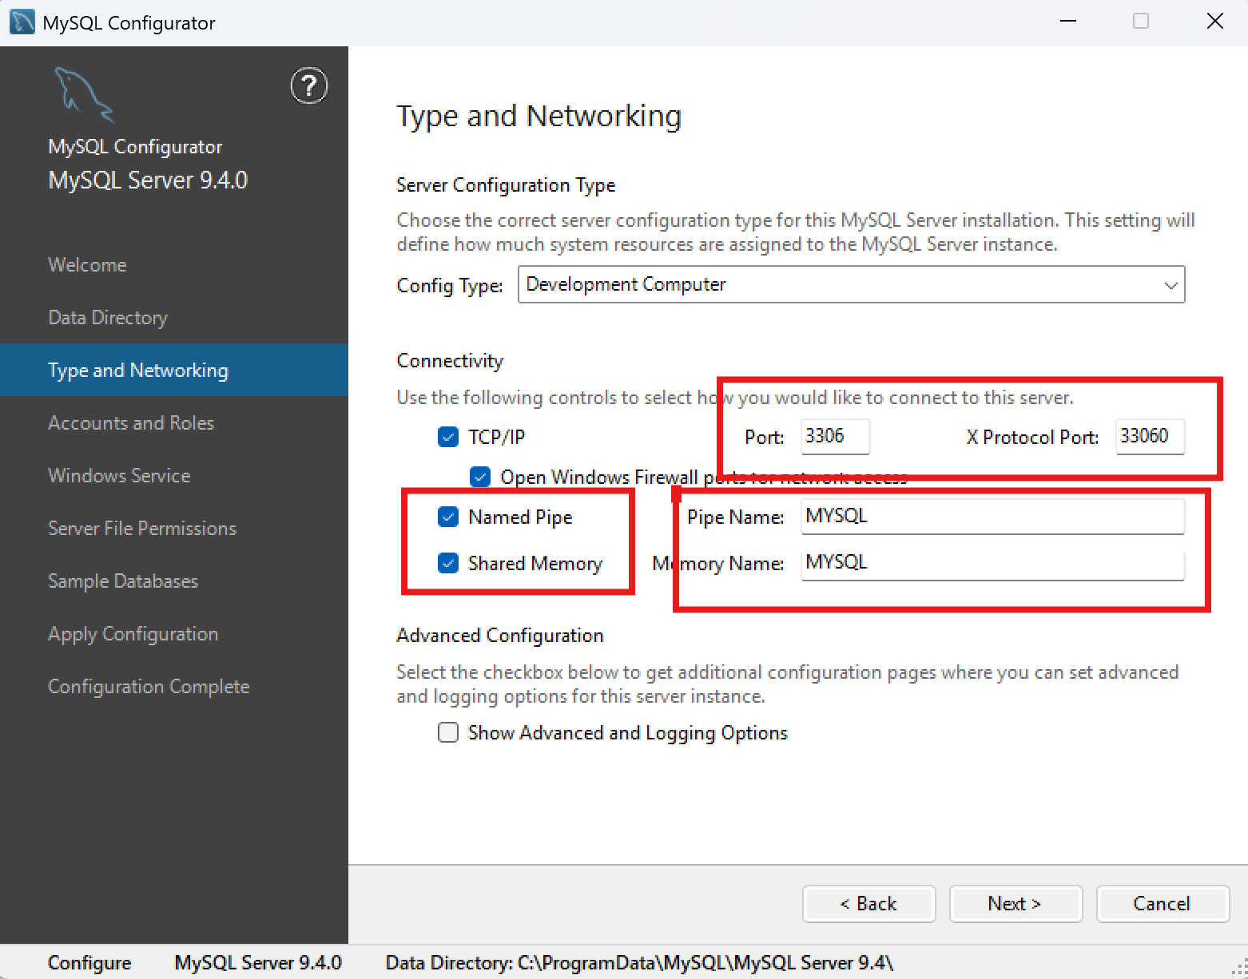Click the Advanced Configuration section heading
The image size is (1248, 979).
[500, 636]
